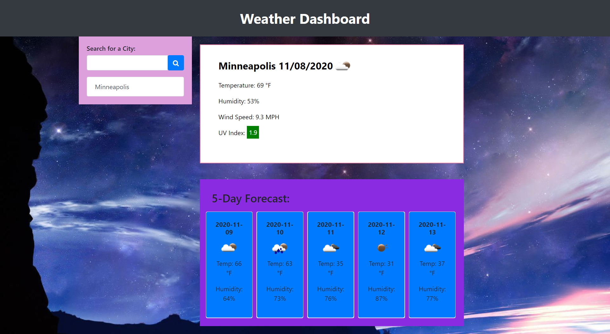Click the Search for a City label
This screenshot has height=334, width=610.
[111, 48]
